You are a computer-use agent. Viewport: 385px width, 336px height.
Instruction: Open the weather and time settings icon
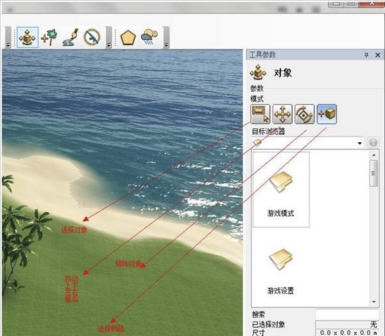(150, 37)
